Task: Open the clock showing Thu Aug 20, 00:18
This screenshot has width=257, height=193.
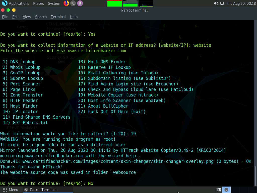Action: point(241,3)
